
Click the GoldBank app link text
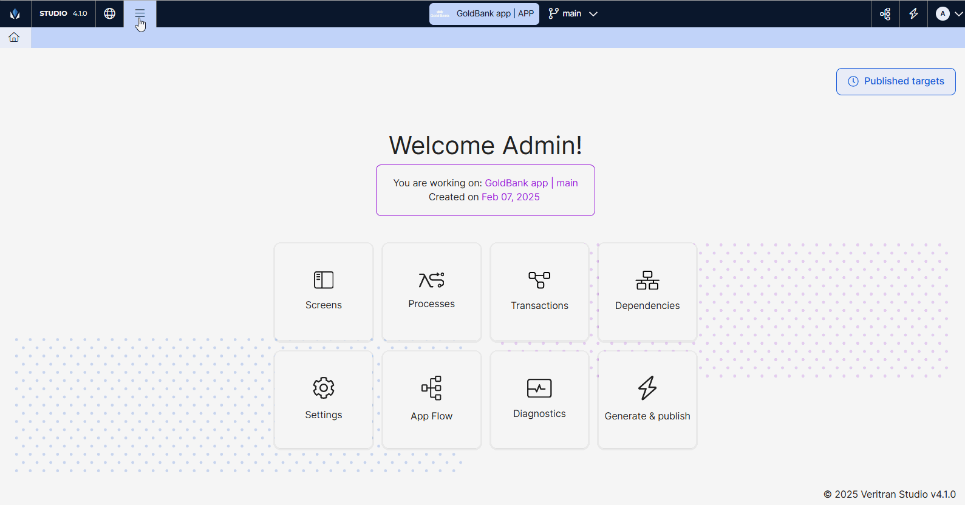coord(516,183)
